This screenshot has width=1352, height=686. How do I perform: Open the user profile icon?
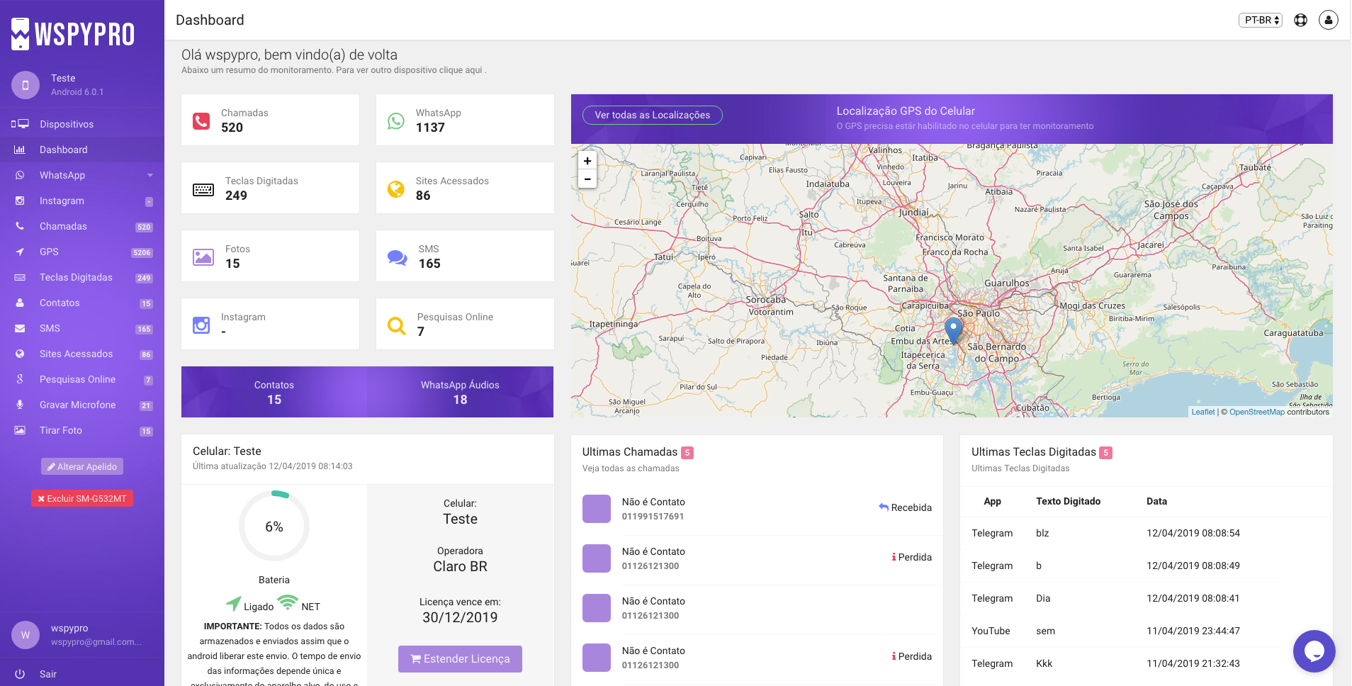point(1328,20)
